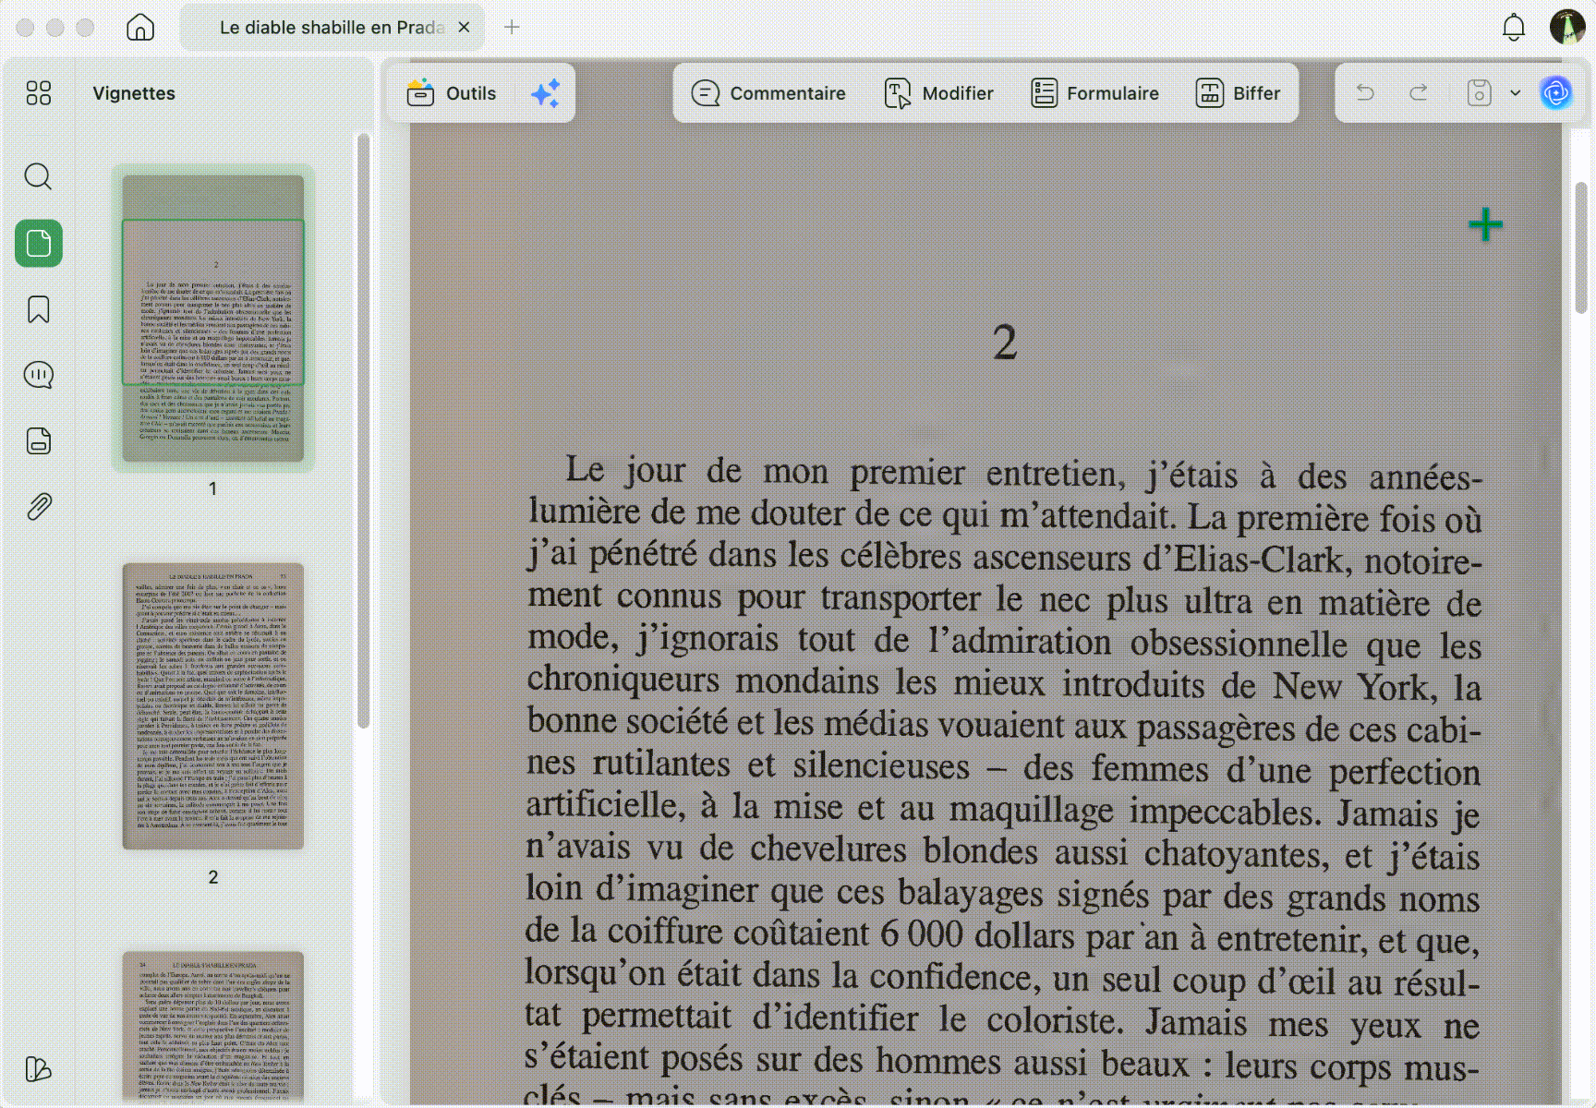
Task: Select the third page thumbnail
Action: click(213, 1027)
